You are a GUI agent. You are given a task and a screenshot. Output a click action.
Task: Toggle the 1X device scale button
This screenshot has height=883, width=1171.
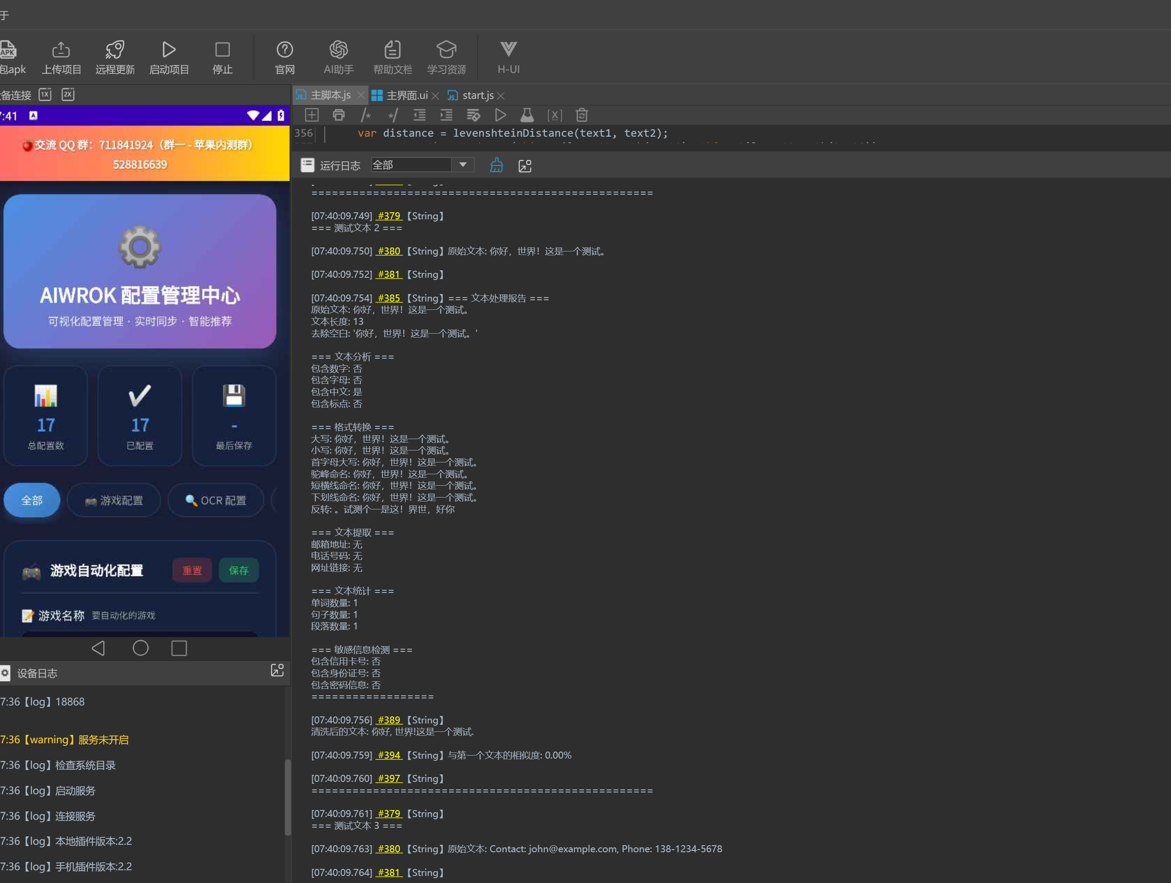[45, 94]
